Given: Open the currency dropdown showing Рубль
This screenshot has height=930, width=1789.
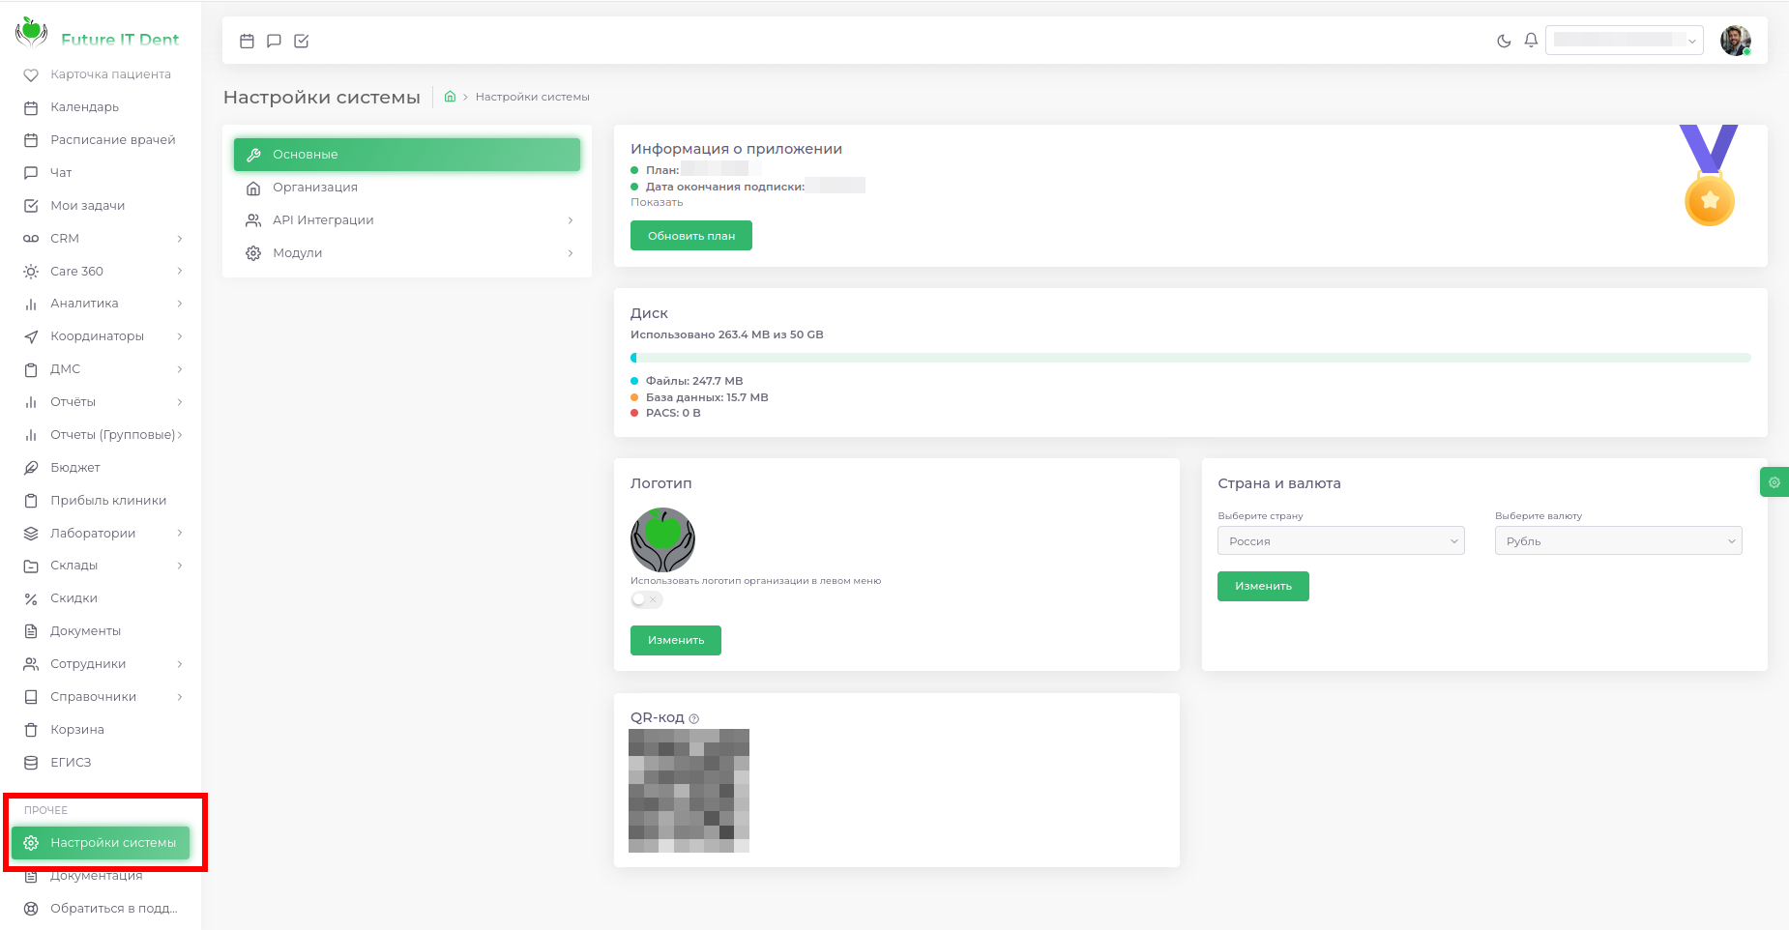Looking at the screenshot, I should (1618, 540).
